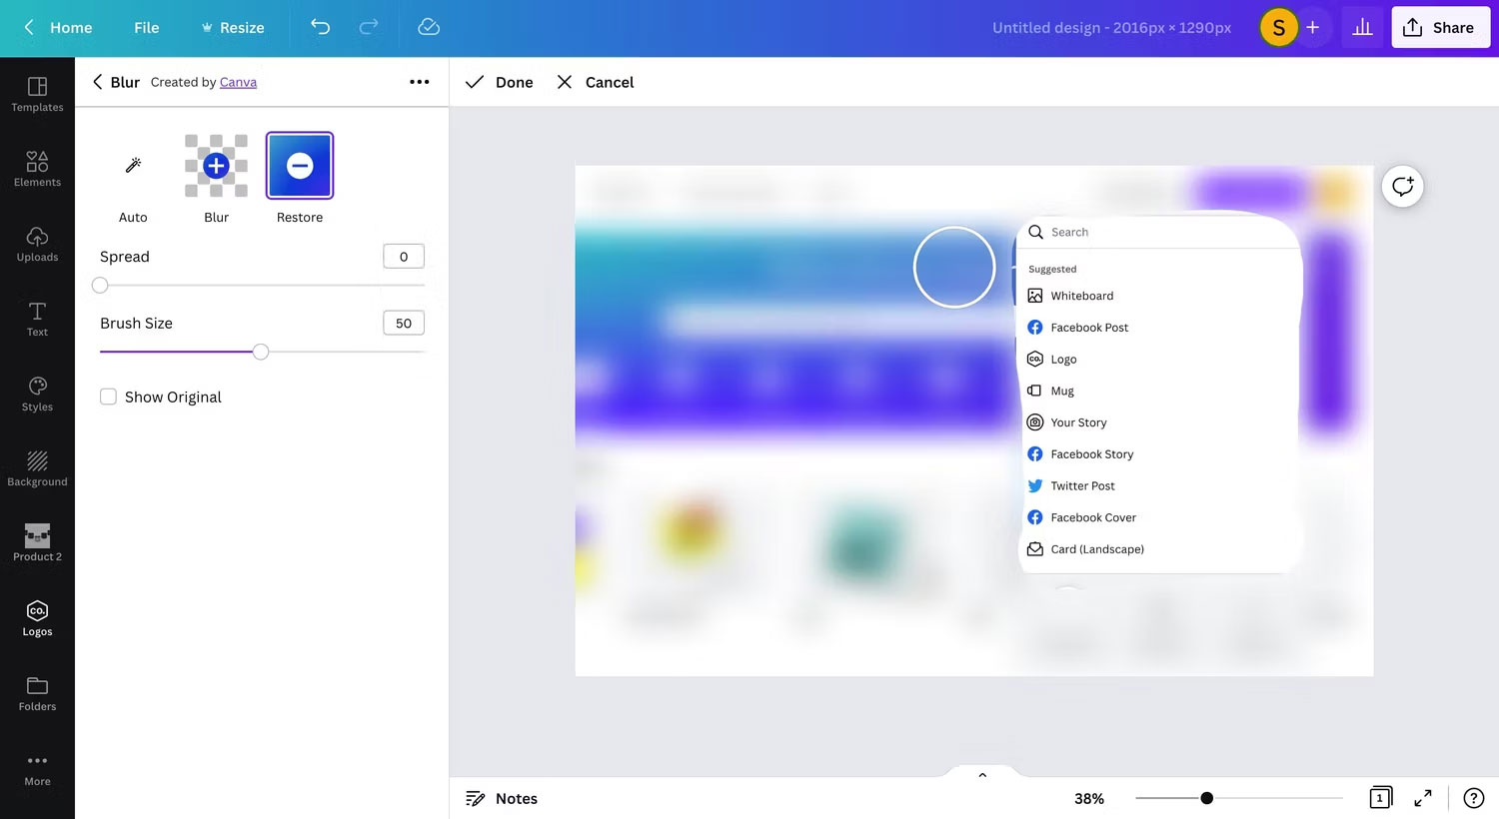The width and height of the screenshot is (1499, 819).
Task: Open the Text panel
Action: (x=37, y=318)
